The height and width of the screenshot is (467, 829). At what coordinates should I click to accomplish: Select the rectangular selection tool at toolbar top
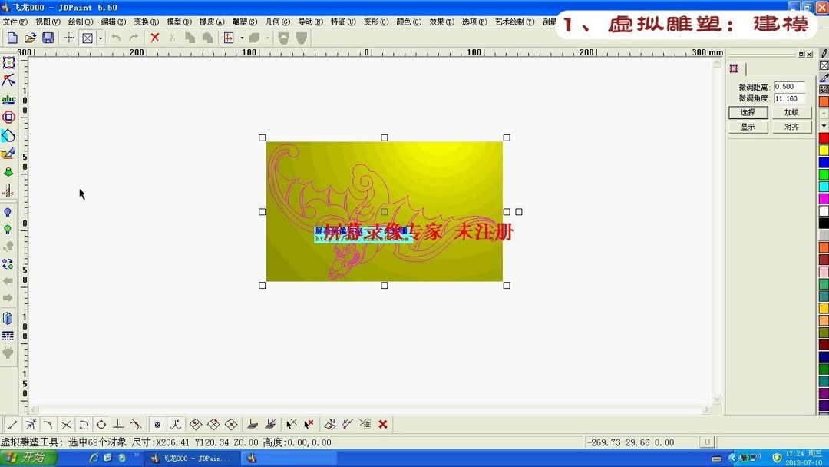(9, 63)
